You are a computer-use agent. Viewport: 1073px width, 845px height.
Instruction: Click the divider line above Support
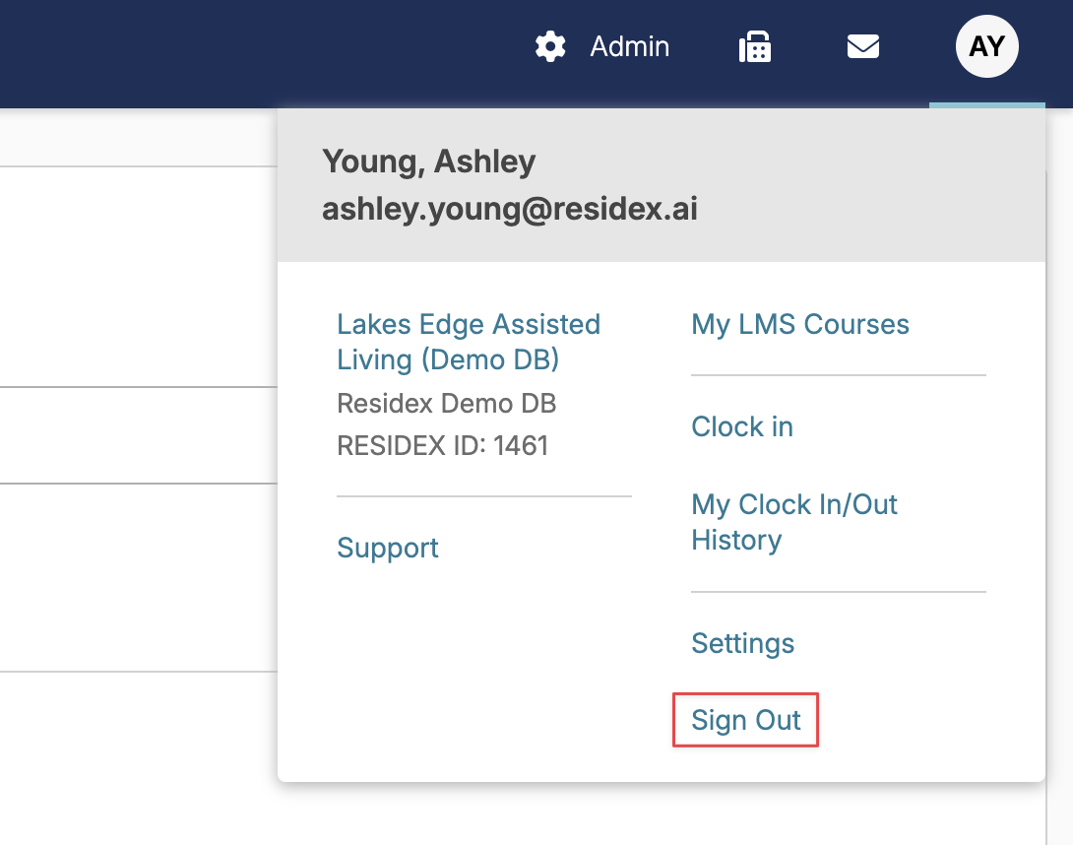tap(484, 496)
